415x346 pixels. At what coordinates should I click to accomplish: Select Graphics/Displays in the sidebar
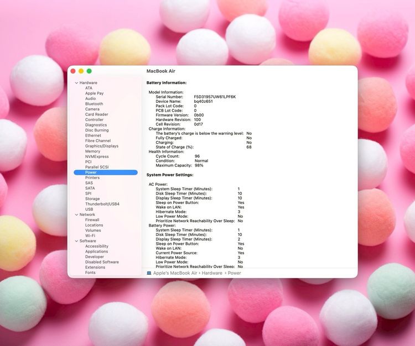tap(102, 146)
